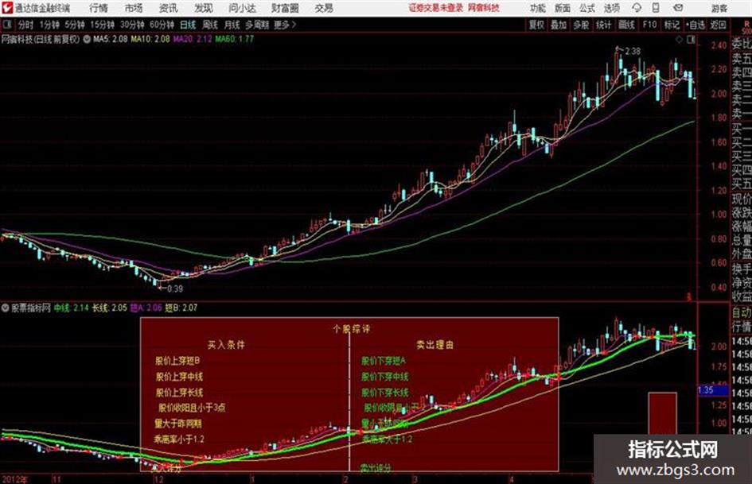Switch to the 15分钟 period tab
Image resolution: width=752 pixels, height=484 pixels.
coord(102,25)
